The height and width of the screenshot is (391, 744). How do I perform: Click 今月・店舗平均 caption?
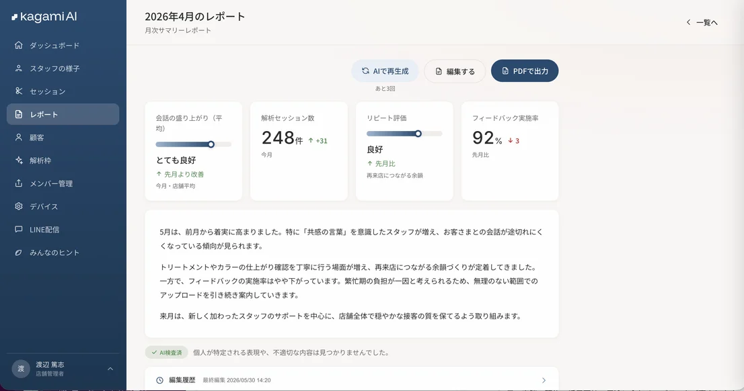coord(175,186)
